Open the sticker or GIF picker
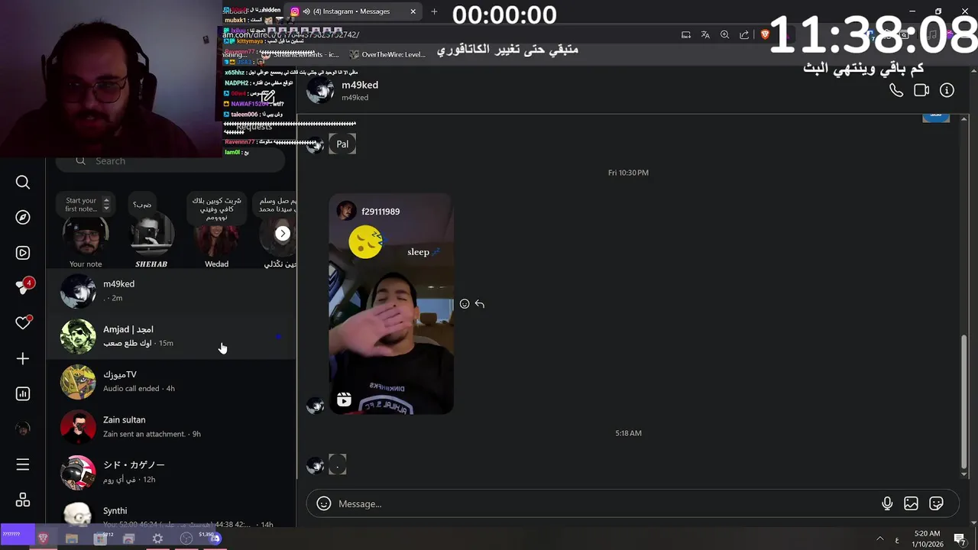The height and width of the screenshot is (550, 978). (x=936, y=503)
